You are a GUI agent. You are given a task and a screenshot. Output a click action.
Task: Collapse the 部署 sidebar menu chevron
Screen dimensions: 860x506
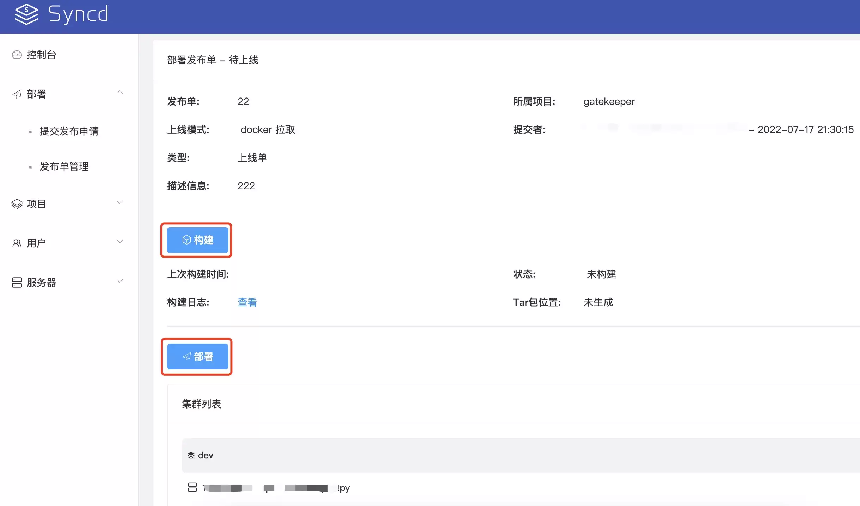coord(120,93)
